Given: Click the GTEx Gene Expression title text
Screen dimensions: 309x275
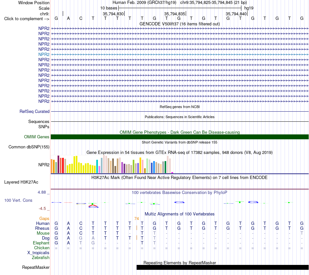Looking at the screenshot, I should [180, 152].
